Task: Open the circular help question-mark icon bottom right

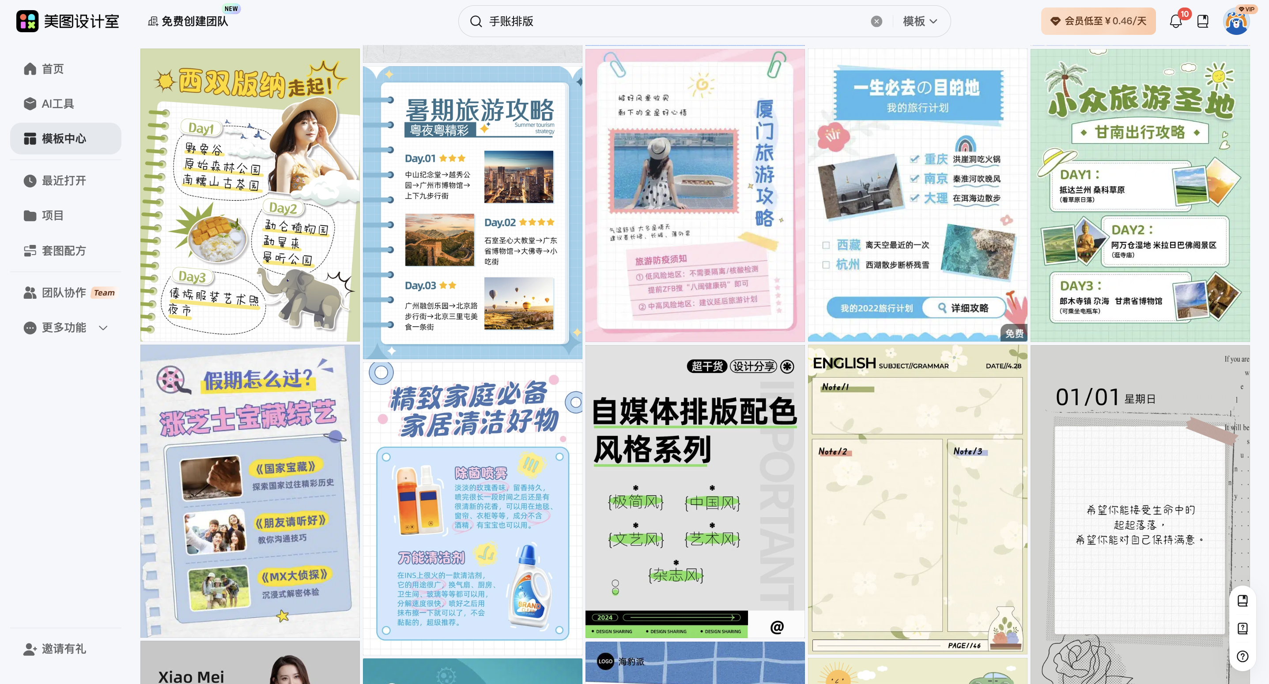Action: [x=1242, y=656]
